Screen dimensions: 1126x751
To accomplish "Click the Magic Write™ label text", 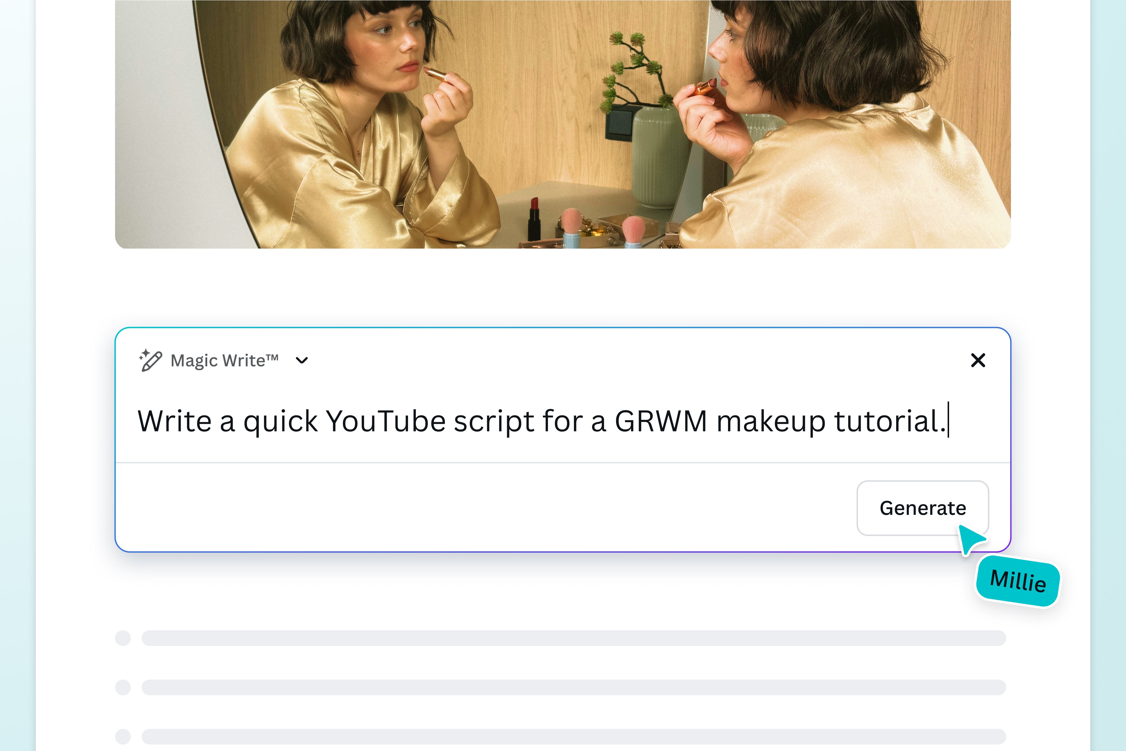I will tap(224, 360).
